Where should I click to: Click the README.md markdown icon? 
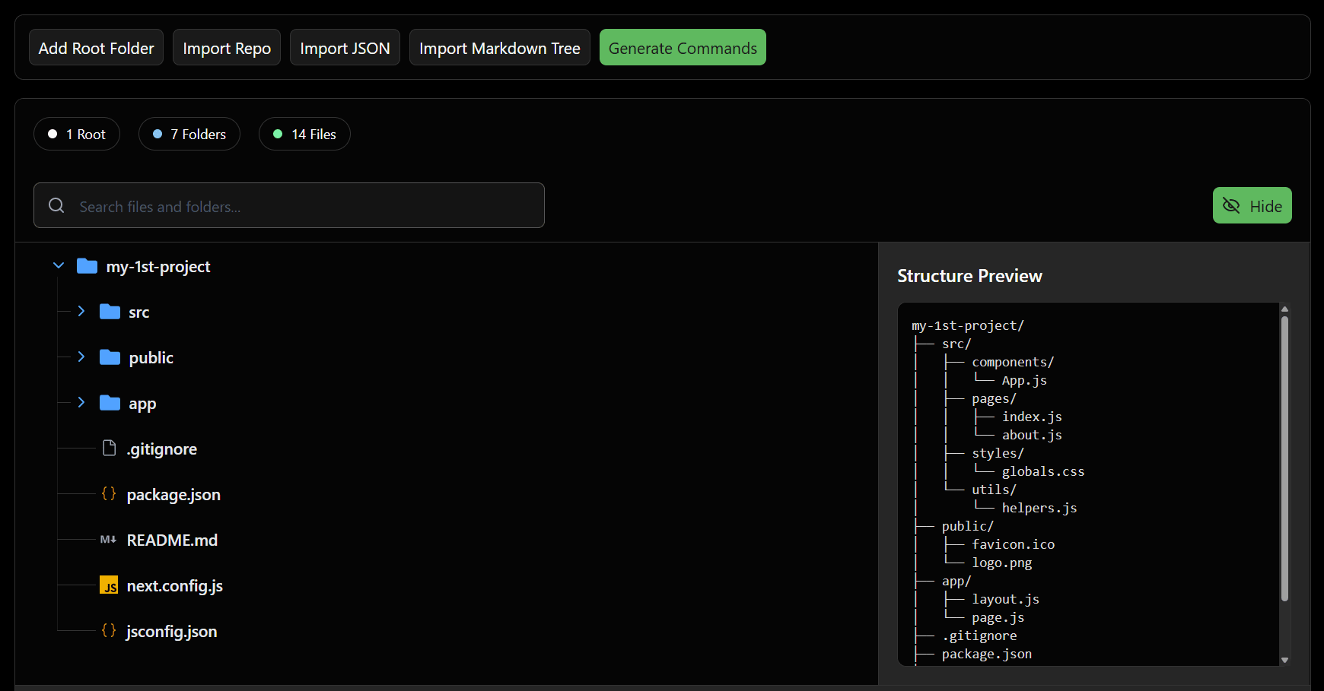click(109, 540)
